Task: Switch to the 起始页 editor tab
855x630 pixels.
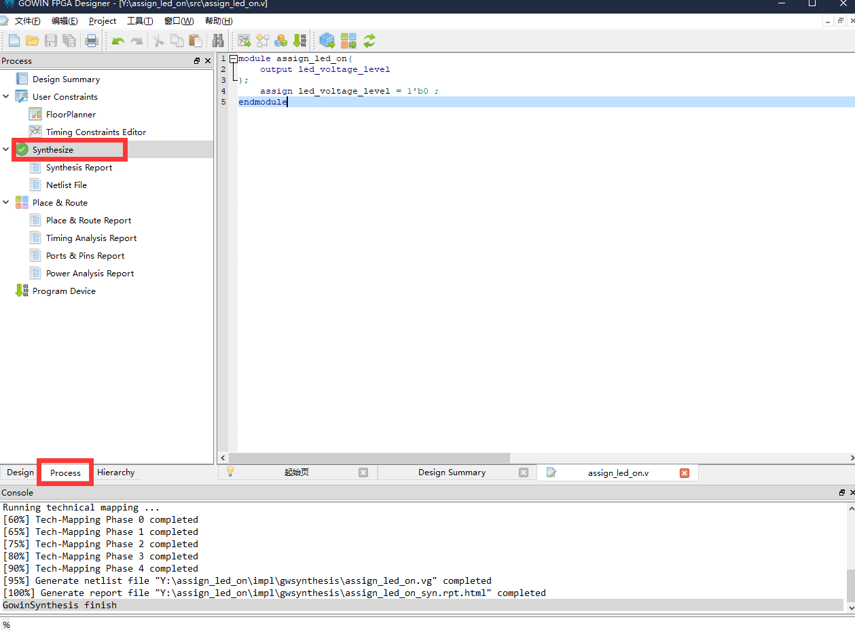Action: (297, 472)
